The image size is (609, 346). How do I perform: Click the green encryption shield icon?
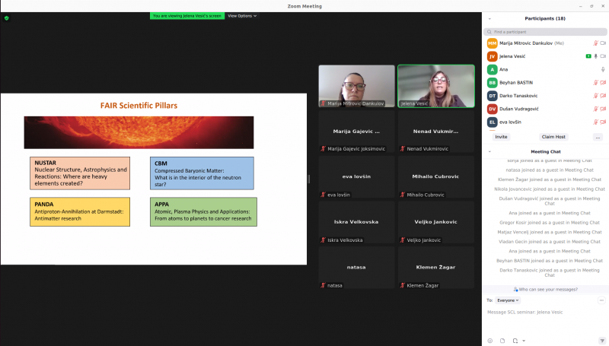(6, 18)
